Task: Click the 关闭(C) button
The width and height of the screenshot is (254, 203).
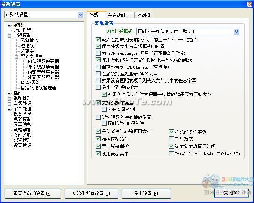Action: (232, 193)
